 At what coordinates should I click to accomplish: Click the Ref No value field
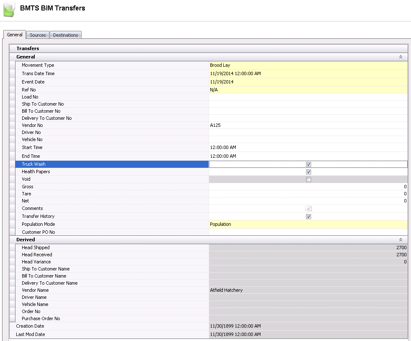(x=308, y=90)
